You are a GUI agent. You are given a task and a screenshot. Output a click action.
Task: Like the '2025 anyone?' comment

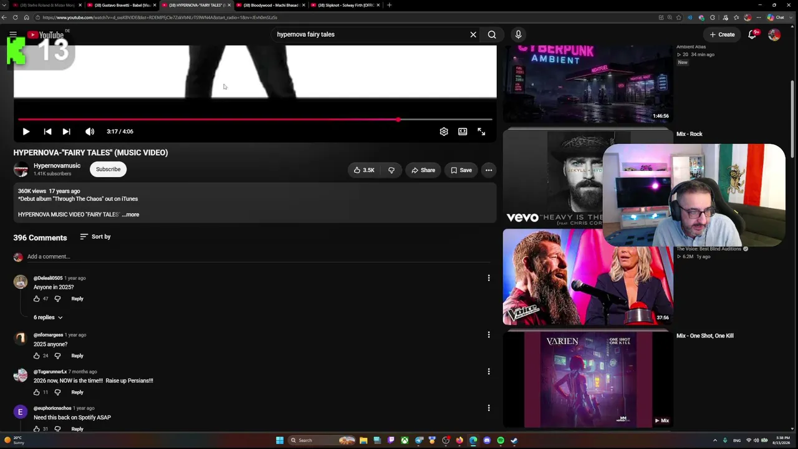(x=37, y=356)
